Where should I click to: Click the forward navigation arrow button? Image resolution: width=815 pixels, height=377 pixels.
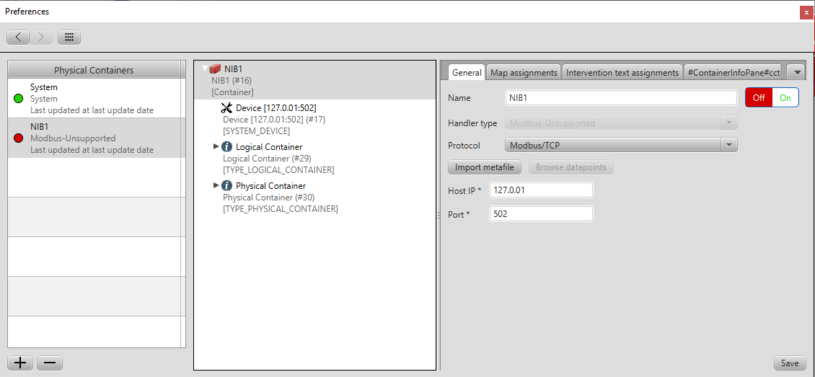coord(41,37)
